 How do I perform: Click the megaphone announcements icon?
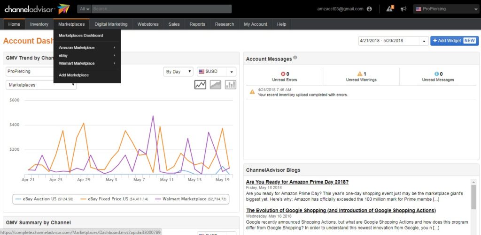click(x=403, y=9)
